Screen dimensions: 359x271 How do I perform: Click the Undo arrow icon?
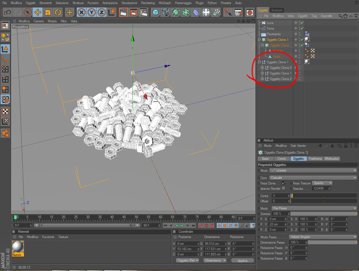click(x=8, y=12)
